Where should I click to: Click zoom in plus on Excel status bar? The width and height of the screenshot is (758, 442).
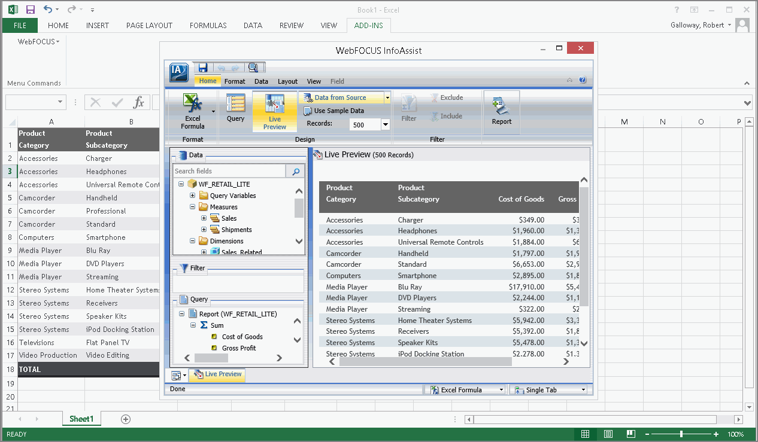716,434
